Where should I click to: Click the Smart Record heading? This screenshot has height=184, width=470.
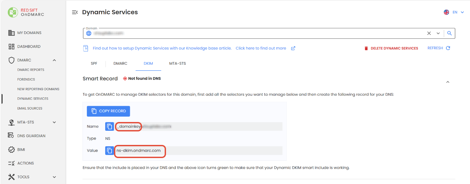pos(100,79)
